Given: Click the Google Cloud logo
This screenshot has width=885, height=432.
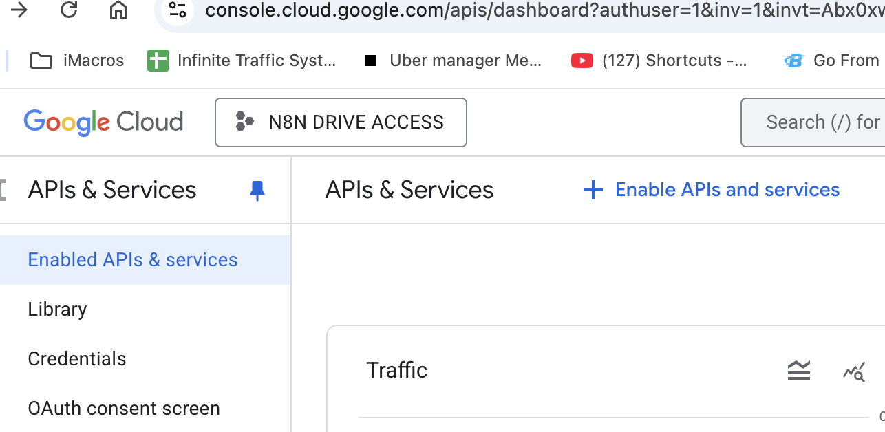Looking at the screenshot, I should click(x=103, y=122).
